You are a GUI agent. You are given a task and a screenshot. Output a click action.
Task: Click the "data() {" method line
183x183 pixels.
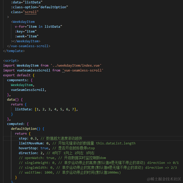click(15, 100)
